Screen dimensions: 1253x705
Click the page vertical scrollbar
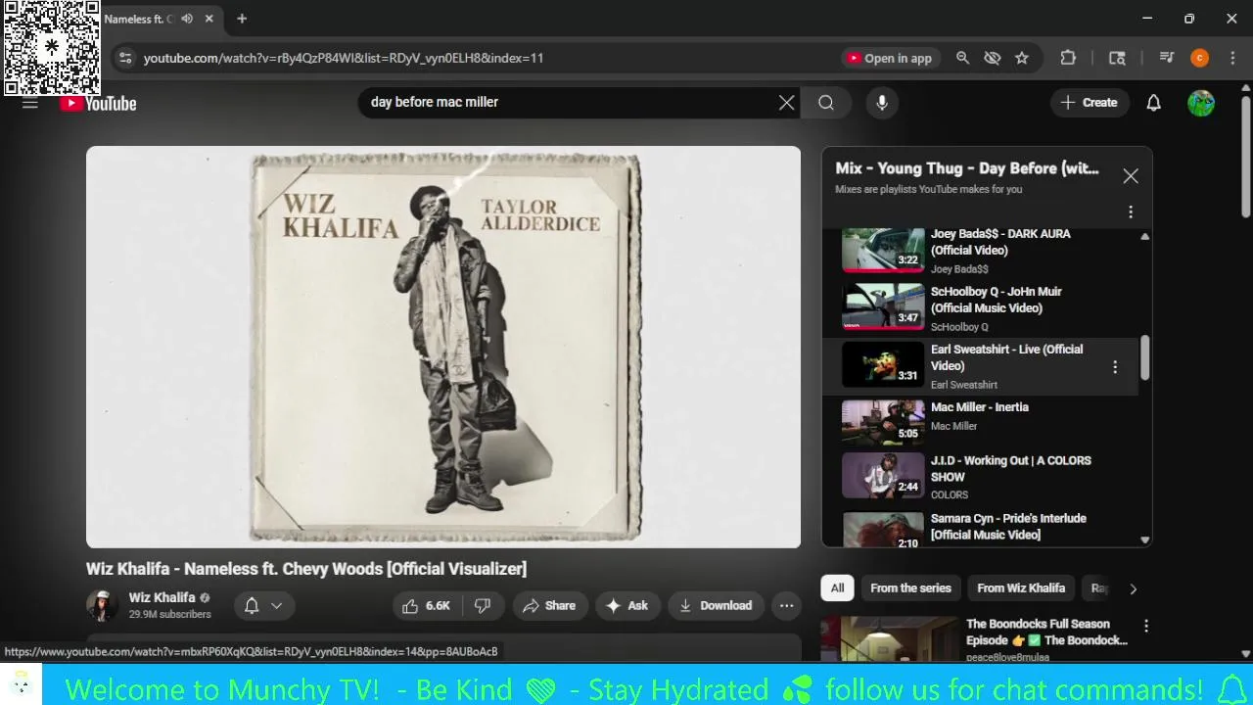1245,157
